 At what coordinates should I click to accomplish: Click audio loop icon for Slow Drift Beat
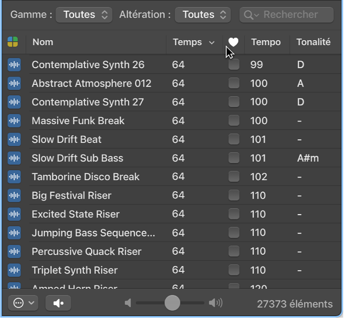tap(14, 140)
